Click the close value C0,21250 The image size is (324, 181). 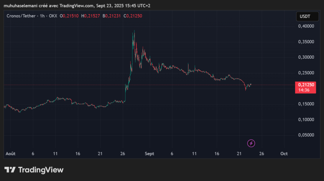[133, 16]
